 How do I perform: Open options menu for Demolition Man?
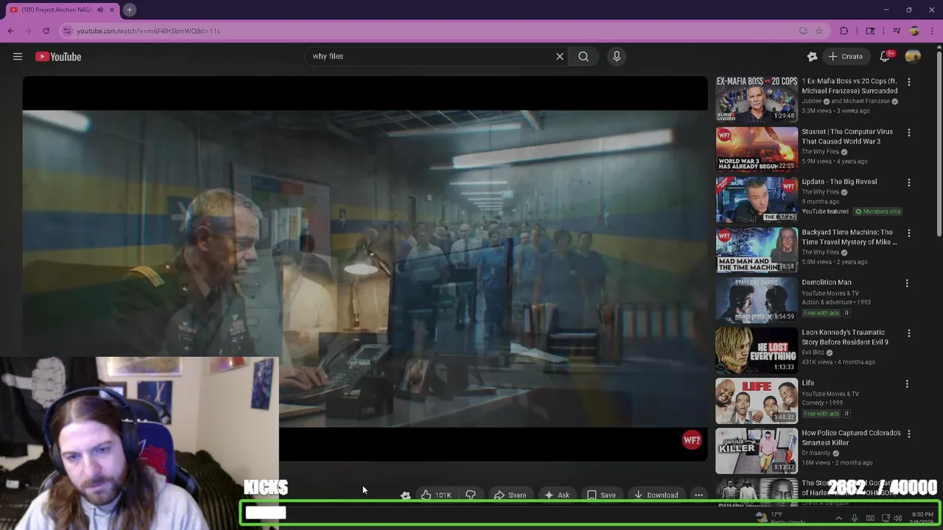click(x=907, y=283)
